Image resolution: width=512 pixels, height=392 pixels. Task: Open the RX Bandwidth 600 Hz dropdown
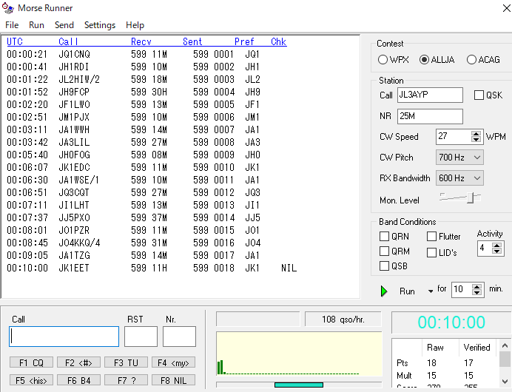tap(459, 178)
